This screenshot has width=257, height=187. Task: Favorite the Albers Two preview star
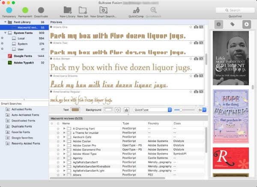click(x=191, y=43)
